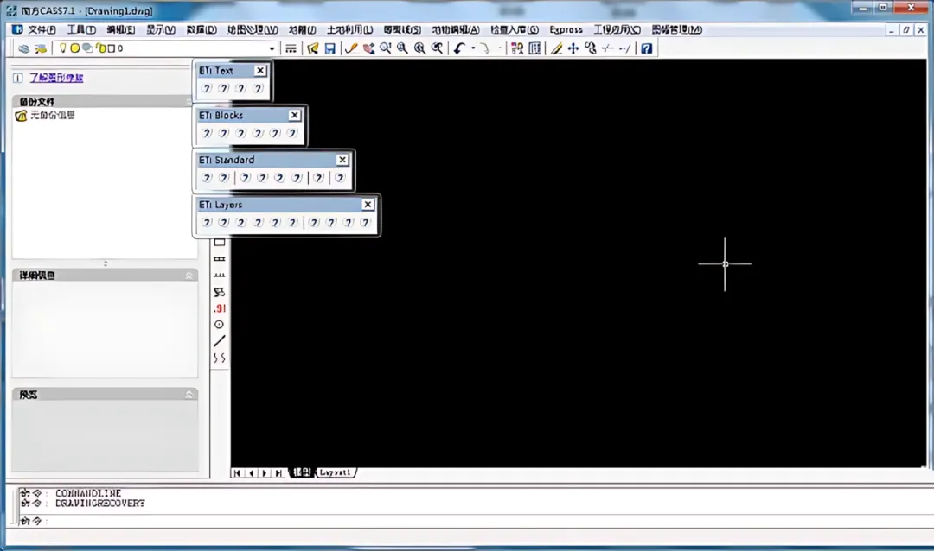Click the Open drawing toolbar icon
934x551 pixels.
click(313, 48)
